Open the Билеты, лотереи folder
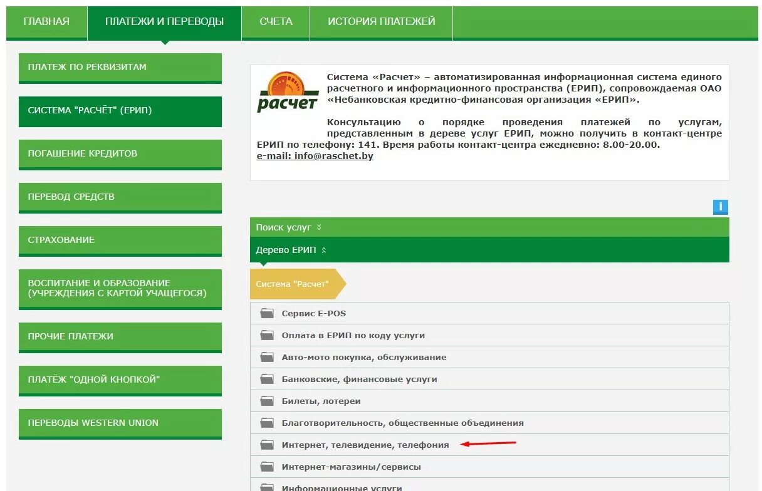 coord(489,401)
